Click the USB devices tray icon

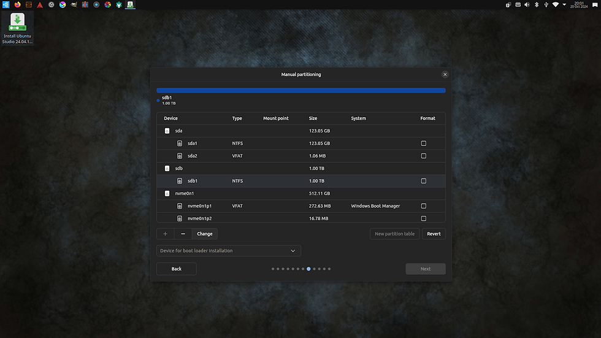(546, 4)
